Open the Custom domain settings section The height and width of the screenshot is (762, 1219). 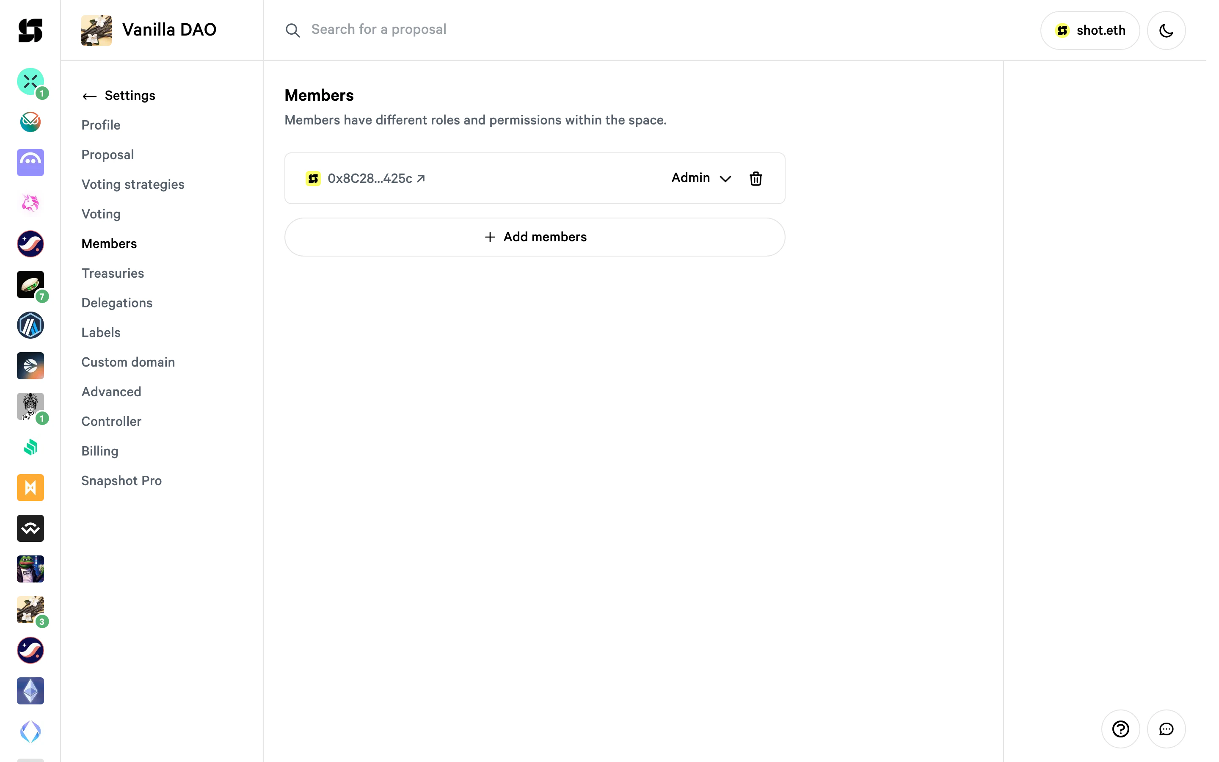tap(128, 362)
